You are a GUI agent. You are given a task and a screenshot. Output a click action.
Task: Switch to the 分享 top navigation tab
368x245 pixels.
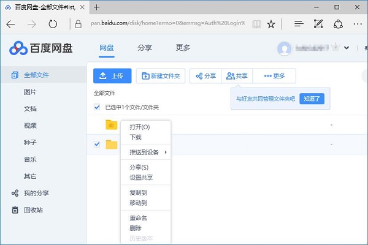click(x=145, y=48)
